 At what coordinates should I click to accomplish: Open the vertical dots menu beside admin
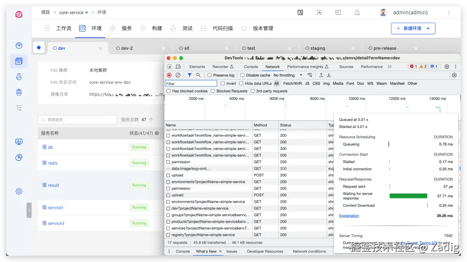448,13
